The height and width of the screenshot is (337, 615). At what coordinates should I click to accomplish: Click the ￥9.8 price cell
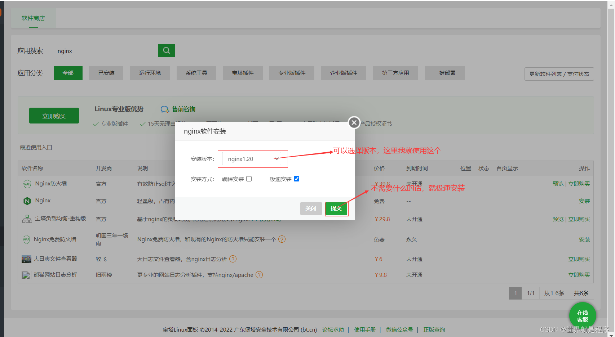tap(380, 275)
